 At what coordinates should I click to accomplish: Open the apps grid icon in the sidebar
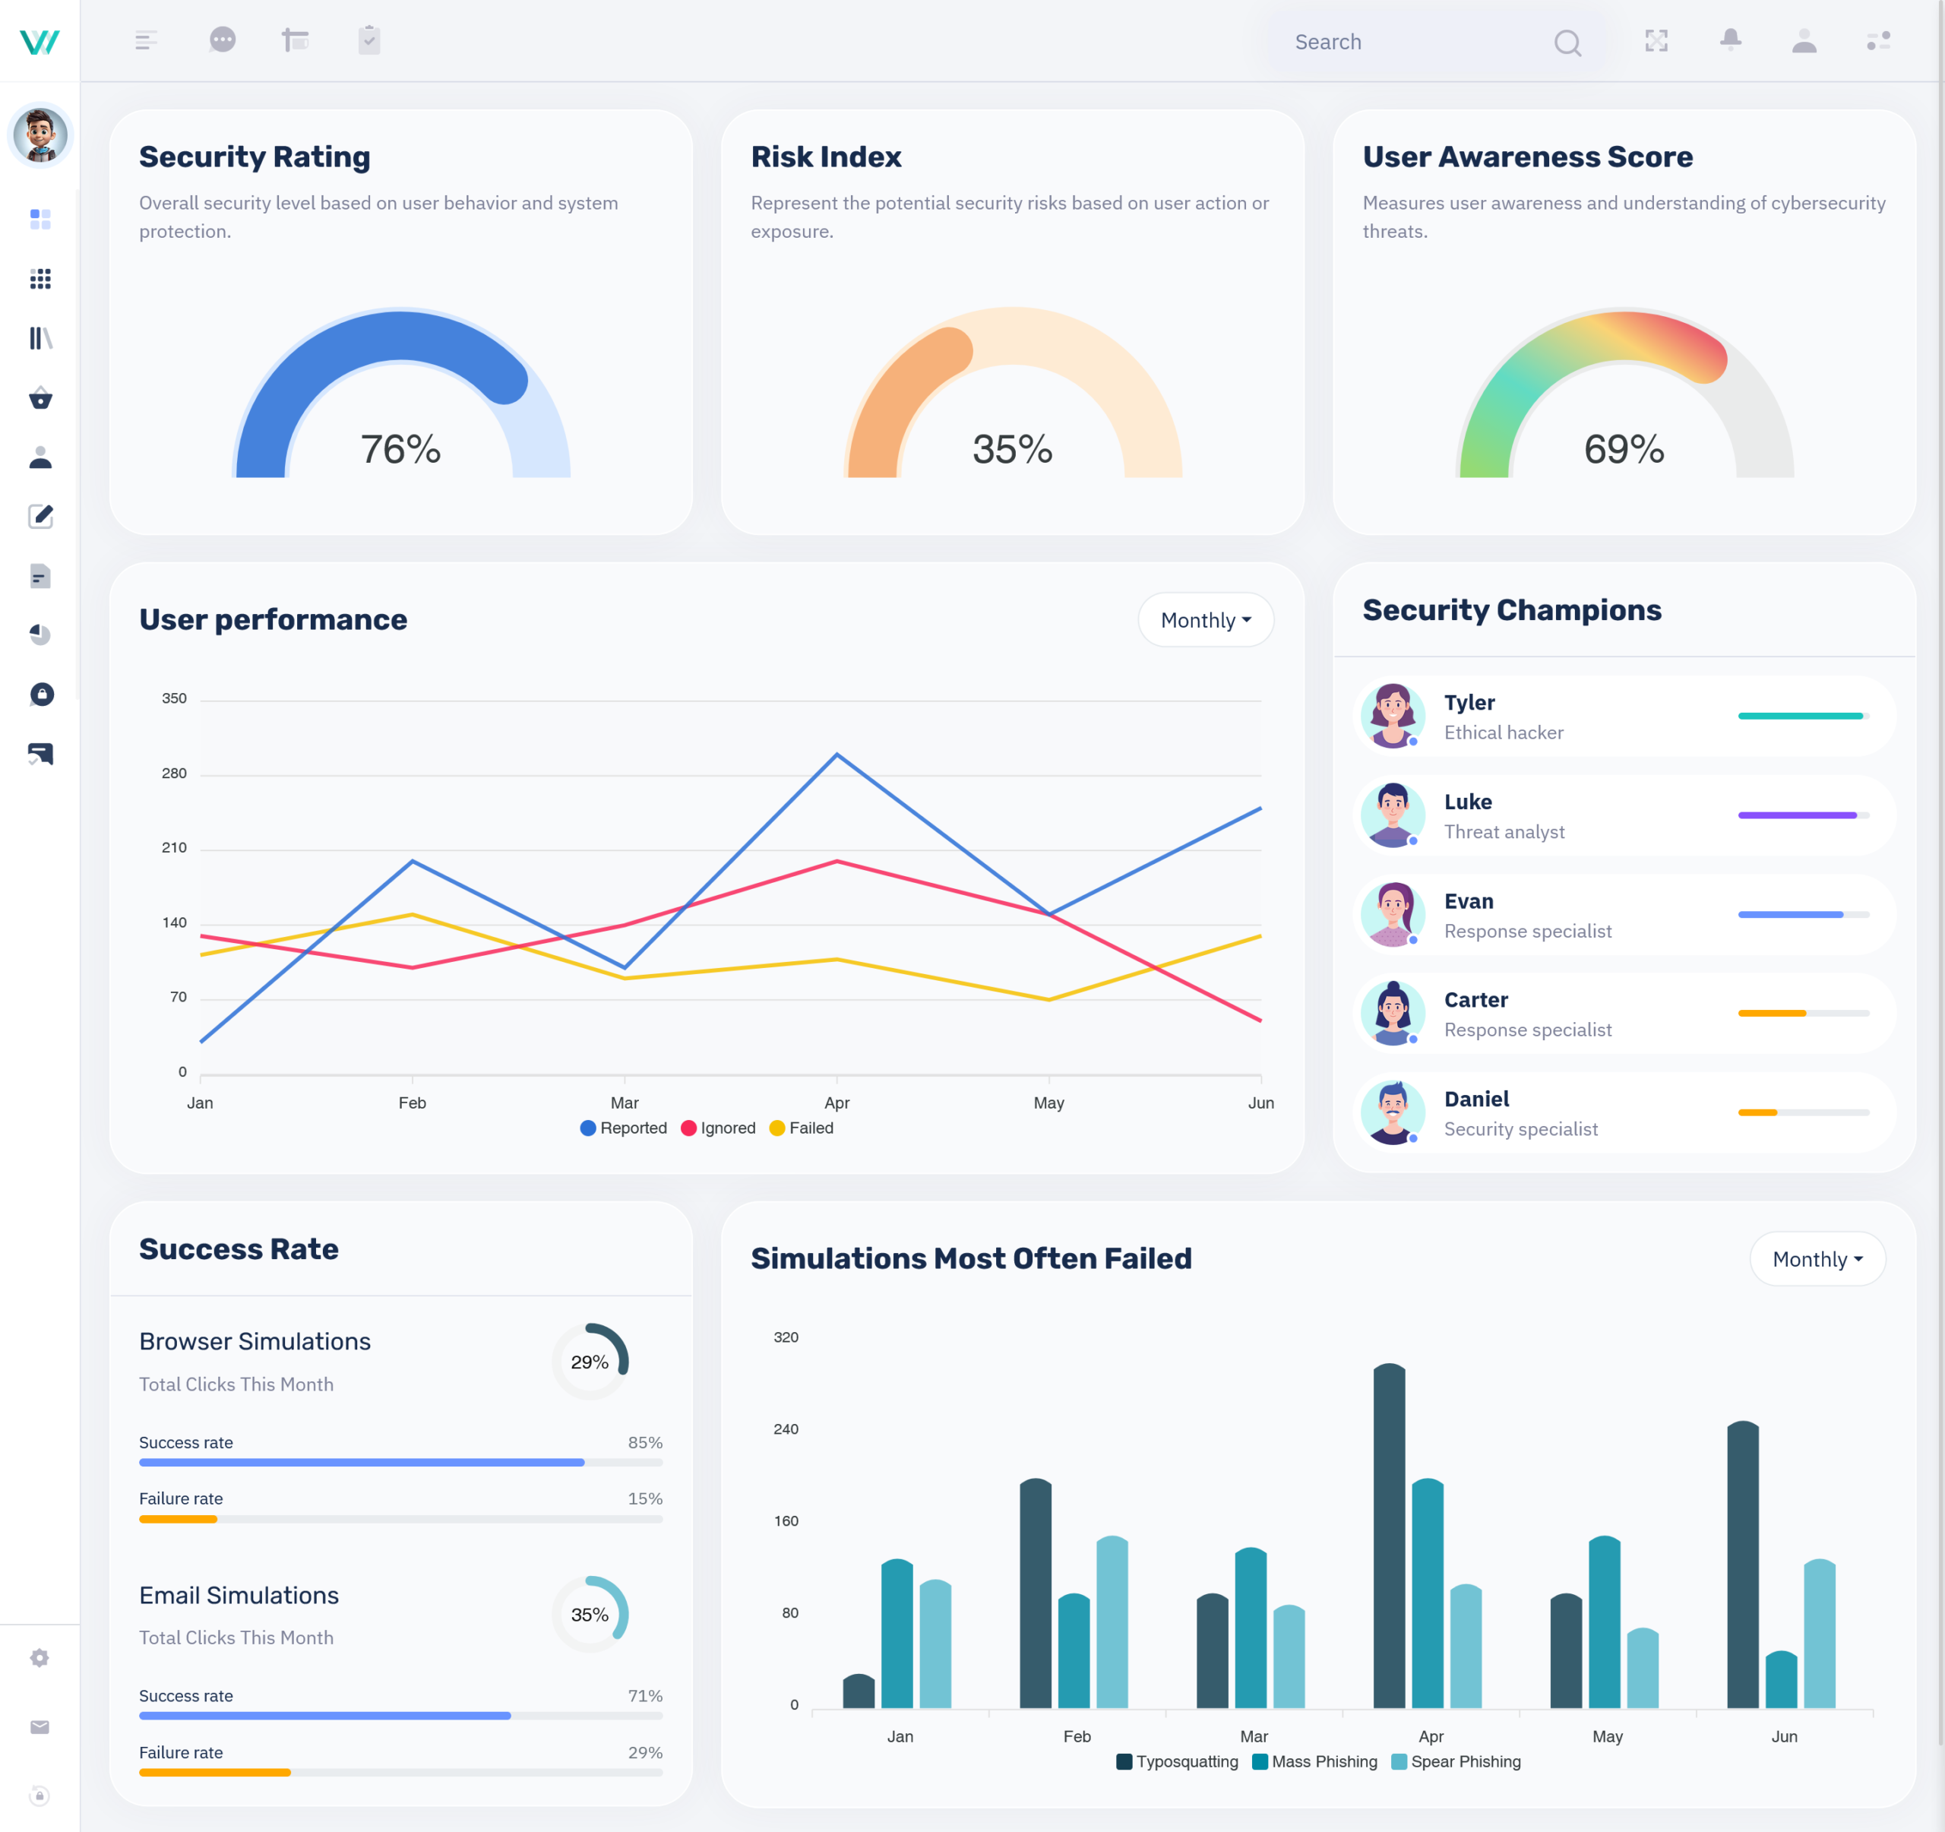[40, 279]
